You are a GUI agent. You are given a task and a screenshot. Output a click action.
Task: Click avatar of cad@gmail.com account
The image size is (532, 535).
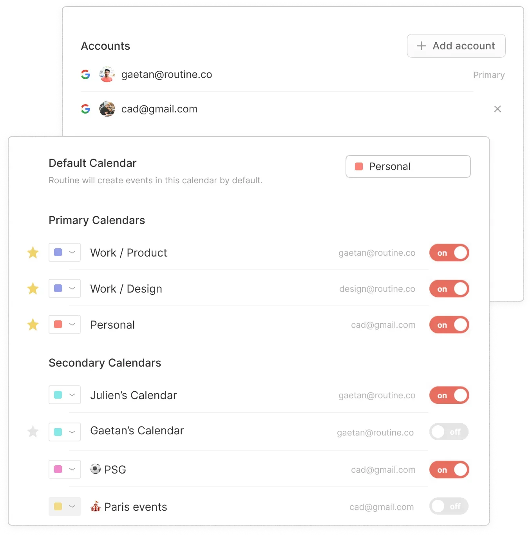(x=107, y=109)
